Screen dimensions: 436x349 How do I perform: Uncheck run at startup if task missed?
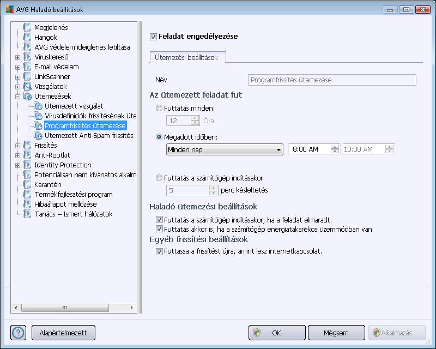pos(159,220)
